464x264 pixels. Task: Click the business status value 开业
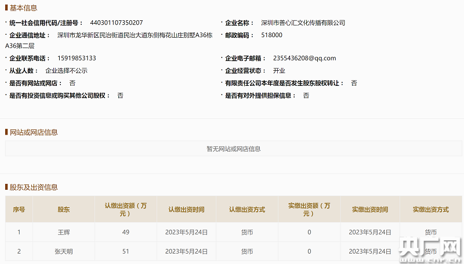point(279,70)
